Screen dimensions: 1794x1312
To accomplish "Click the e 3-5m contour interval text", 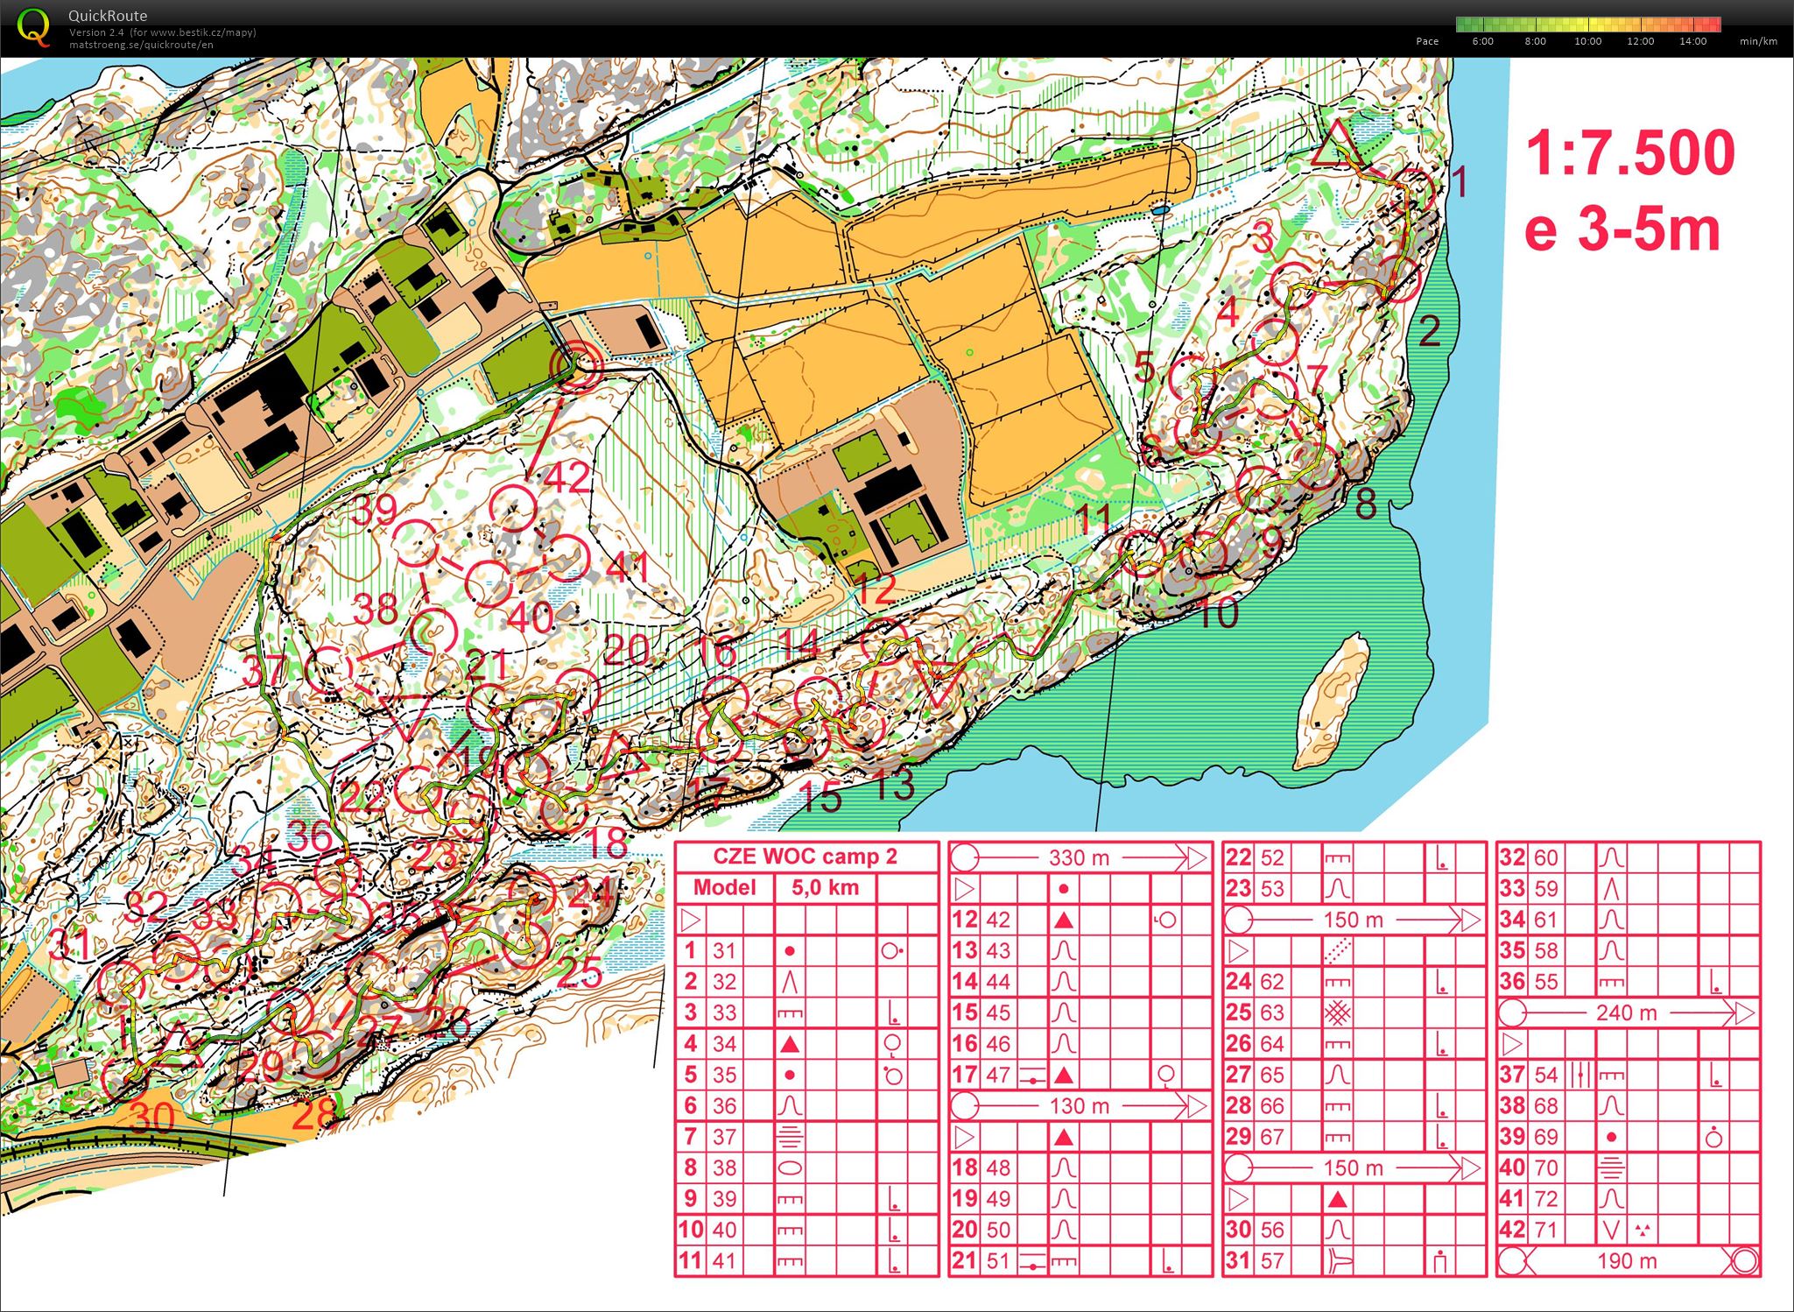I will (x=1622, y=230).
